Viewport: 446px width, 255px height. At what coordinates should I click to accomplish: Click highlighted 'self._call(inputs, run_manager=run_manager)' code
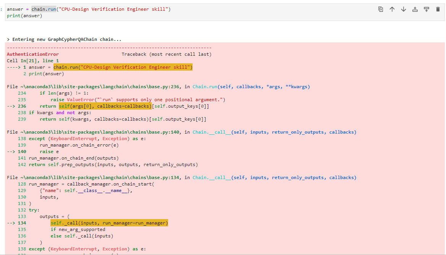tap(109, 223)
